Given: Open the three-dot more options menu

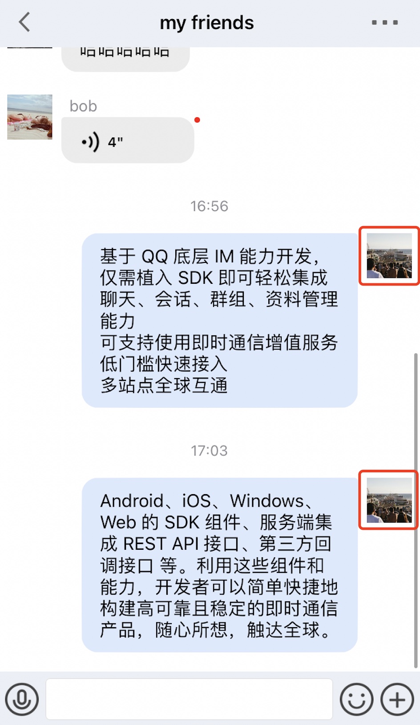Looking at the screenshot, I should point(385,22).
